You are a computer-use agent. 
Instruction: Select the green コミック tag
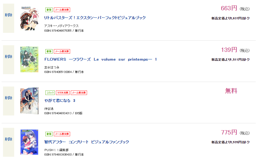[x=50, y=93]
